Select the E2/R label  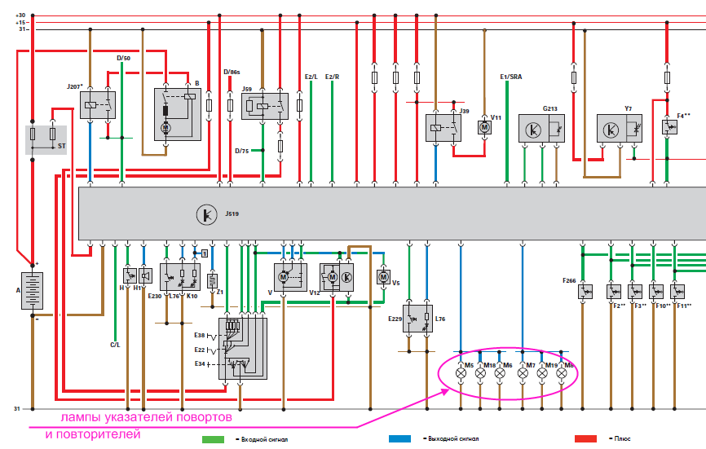[x=333, y=77]
